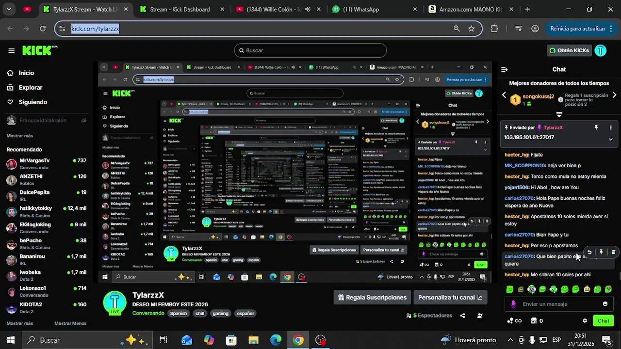Open the Bananirou channel
Viewport: 621px width, 349px height.
click(x=46, y=260)
